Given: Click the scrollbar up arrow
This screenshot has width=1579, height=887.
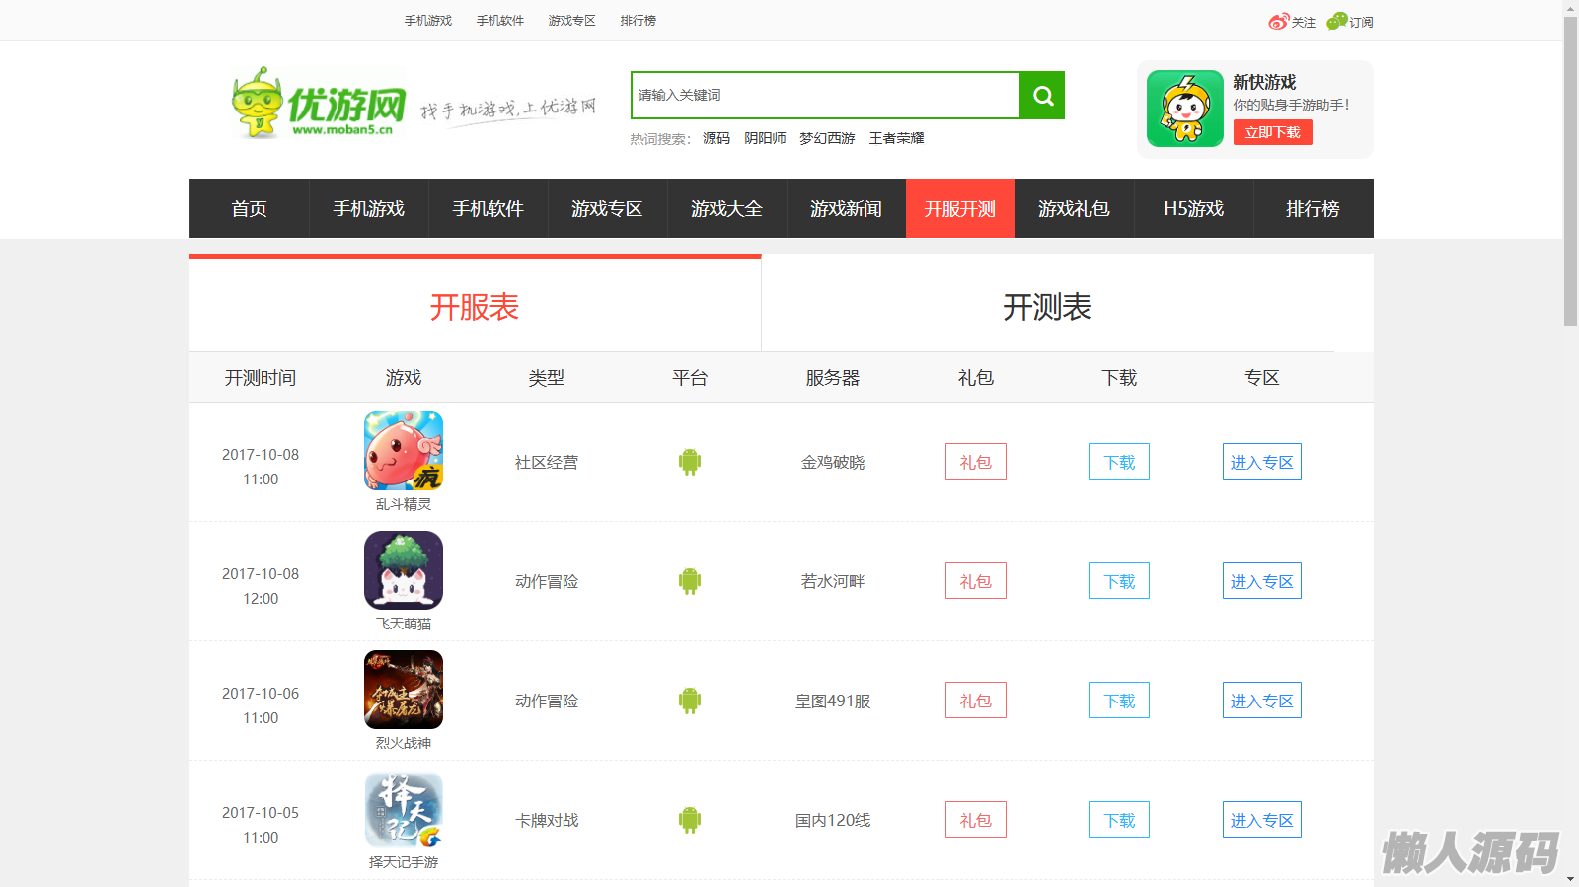Looking at the screenshot, I should pos(1571,8).
